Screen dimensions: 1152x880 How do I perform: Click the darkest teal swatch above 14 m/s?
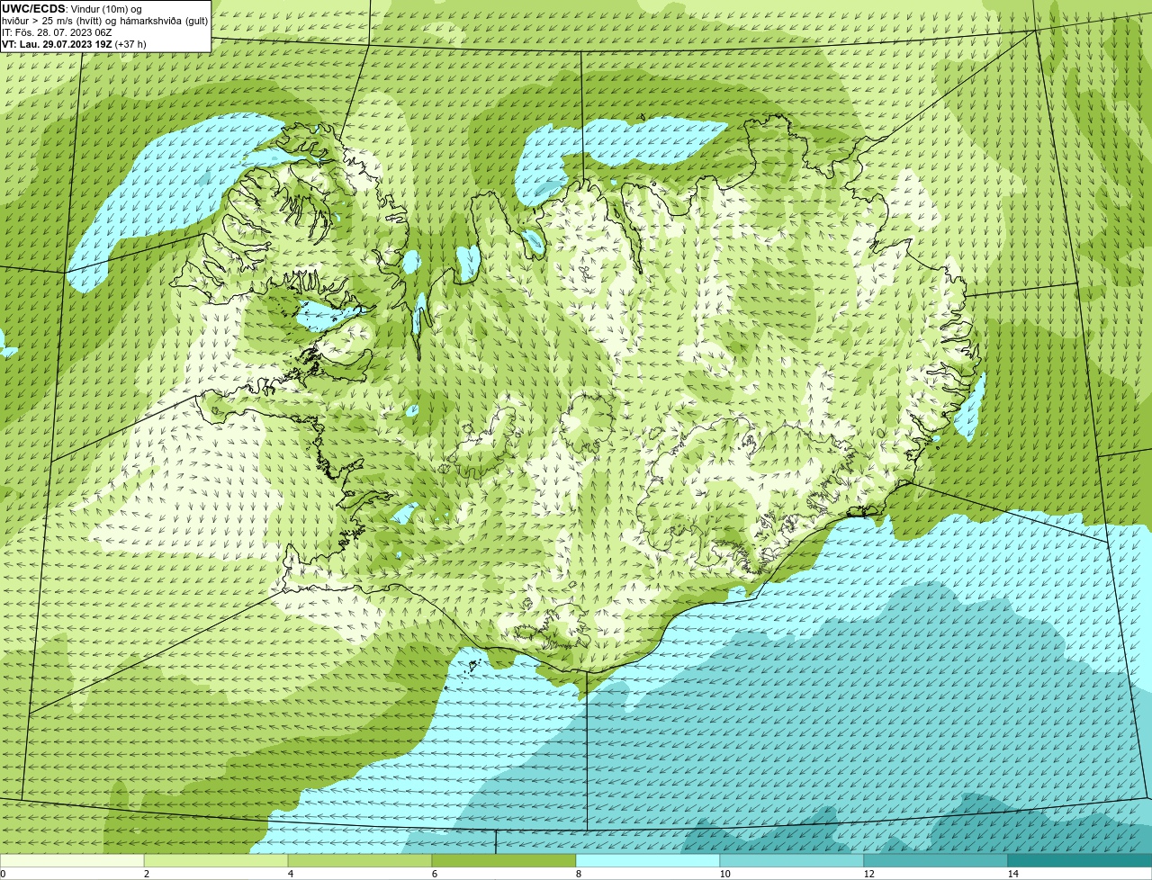1080,861
